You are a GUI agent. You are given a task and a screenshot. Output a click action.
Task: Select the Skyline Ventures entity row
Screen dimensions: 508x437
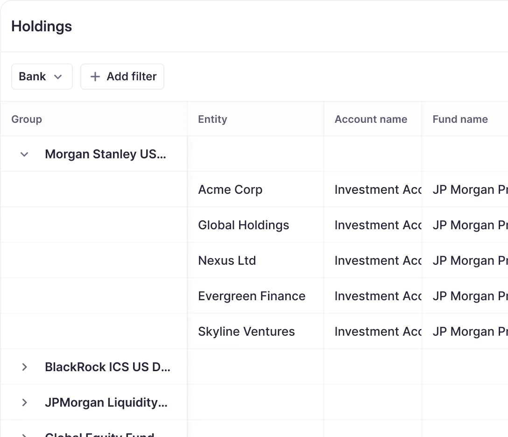pos(247,331)
